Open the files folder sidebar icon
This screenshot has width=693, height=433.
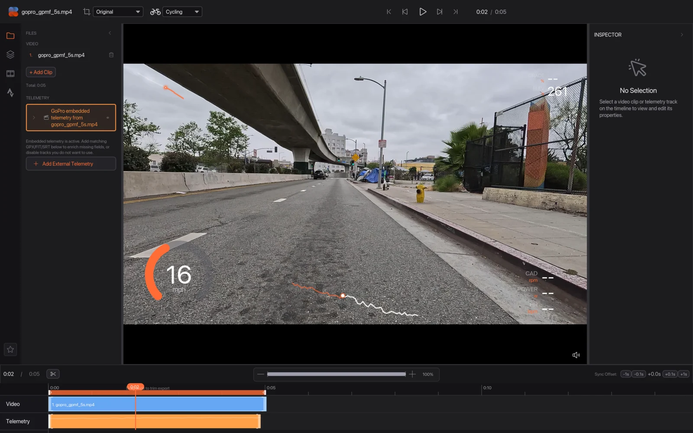tap(10, 36)
